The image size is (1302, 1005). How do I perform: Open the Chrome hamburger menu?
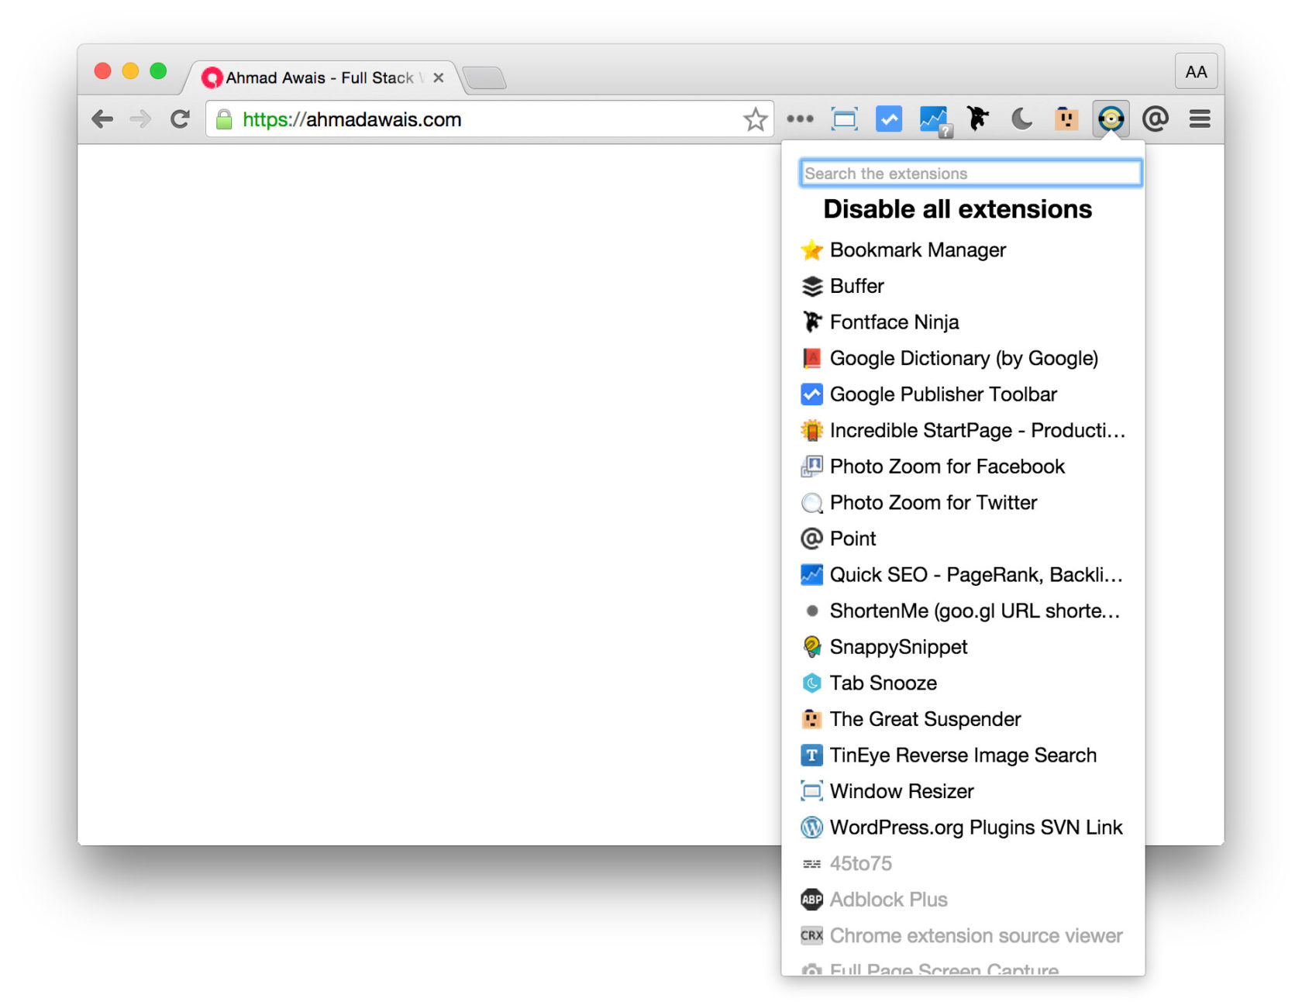pos(1199,119)
